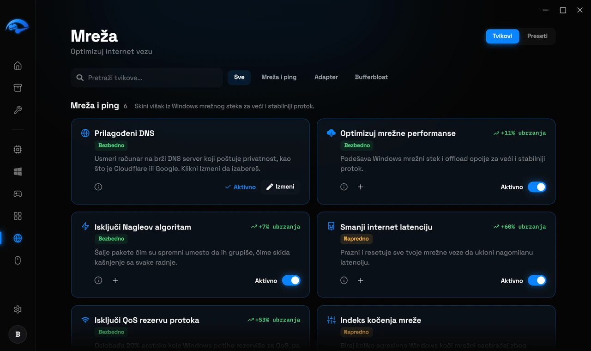
Task: Open the gamepad sidebar icon
Action: point(18,194)
